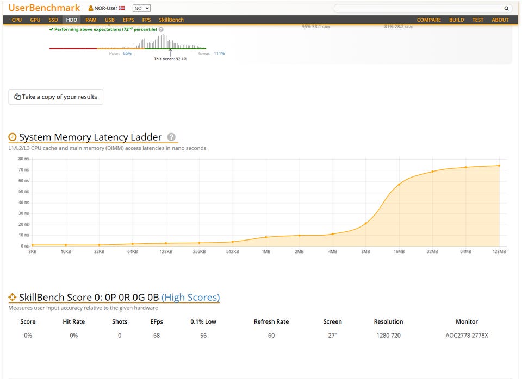Go to the BUILD page

[456, 20]
